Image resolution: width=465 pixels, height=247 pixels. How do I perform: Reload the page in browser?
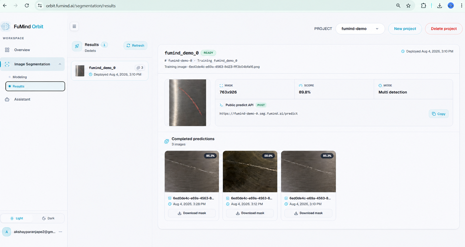[27, 5]
